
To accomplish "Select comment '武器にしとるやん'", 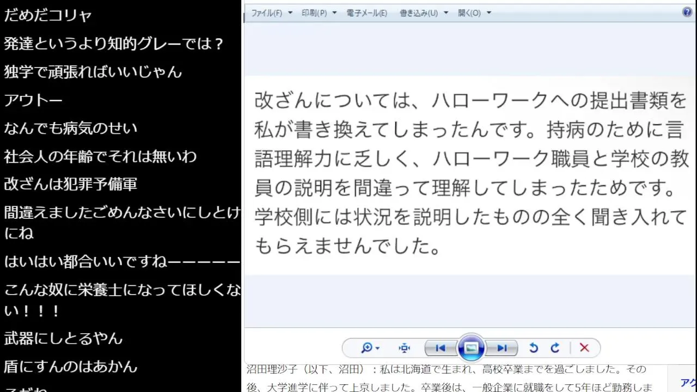I will (63, 338).
